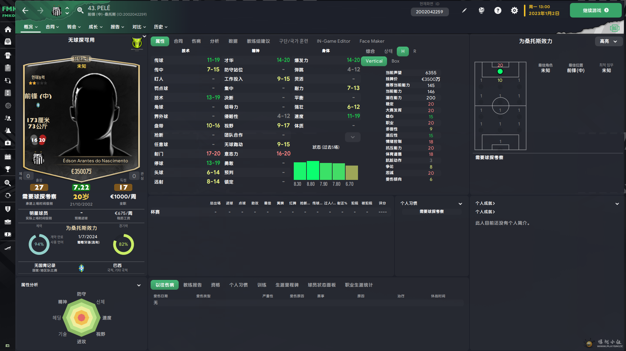Open the settings gear icon
The image size is (626, 351).
pos(514,10)
